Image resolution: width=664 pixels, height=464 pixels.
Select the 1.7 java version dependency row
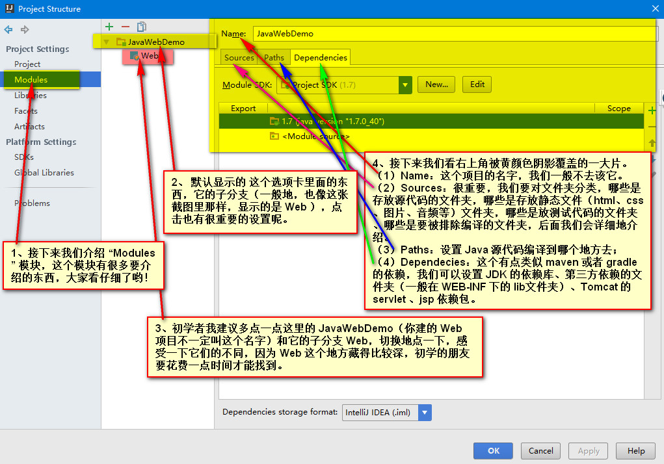[431, 122]
